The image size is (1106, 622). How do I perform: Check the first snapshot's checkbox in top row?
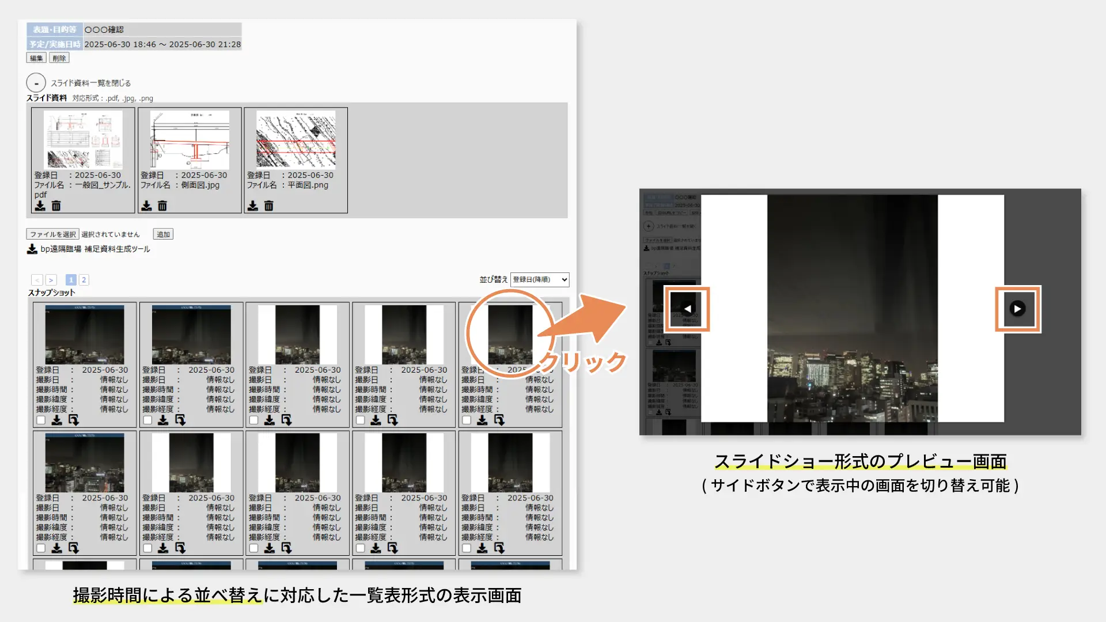coord(41,420)
